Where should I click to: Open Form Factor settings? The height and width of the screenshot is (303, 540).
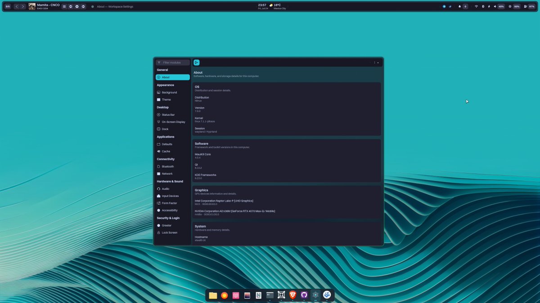pos(172,203)
